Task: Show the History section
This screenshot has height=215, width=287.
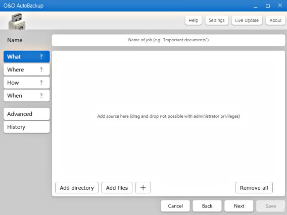Action: pyautogui.click(x=27, y=127)
